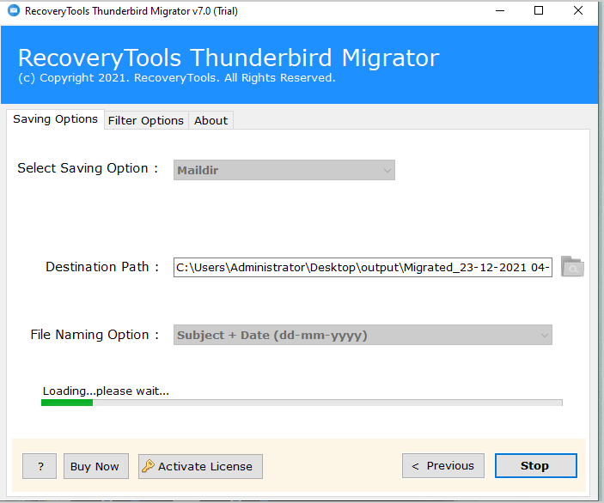Maximize the Thunderbird Migrator window
Viewport: 604px width, 503px height.
[539, 11]
